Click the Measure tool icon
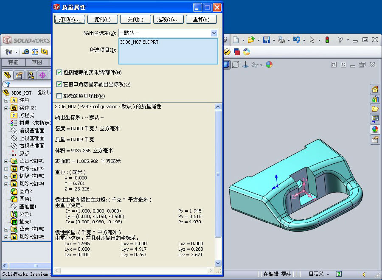This screenshot has width=382, height=280. 25,52
